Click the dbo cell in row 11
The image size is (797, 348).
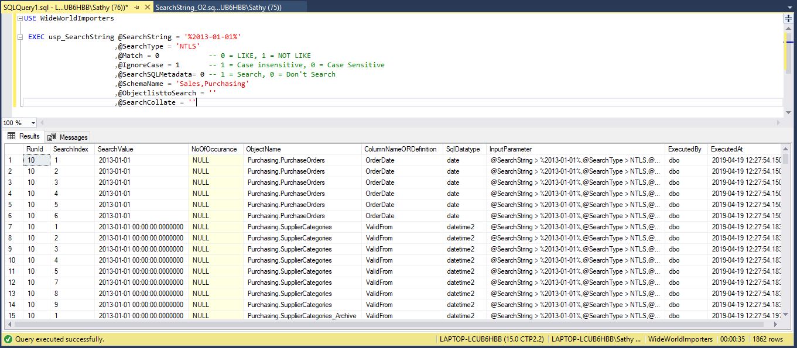tap(686, 271)
